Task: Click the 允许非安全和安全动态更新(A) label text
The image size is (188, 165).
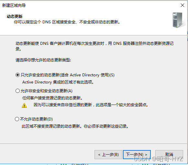Action: tap(47, 91)
